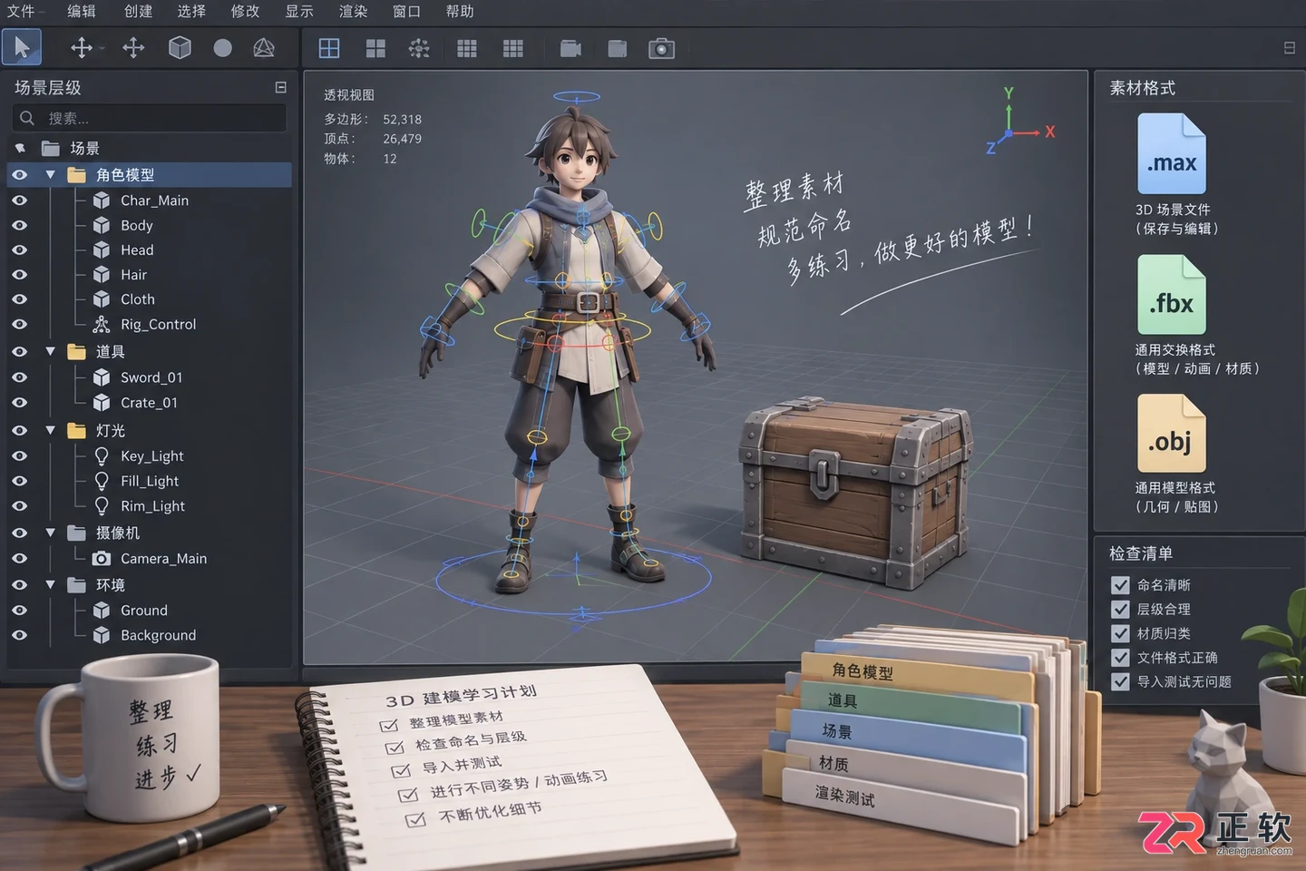Screen dimensions: 1306x871
Task: Click the clapperboard render icon
Action: coord(617,48)
